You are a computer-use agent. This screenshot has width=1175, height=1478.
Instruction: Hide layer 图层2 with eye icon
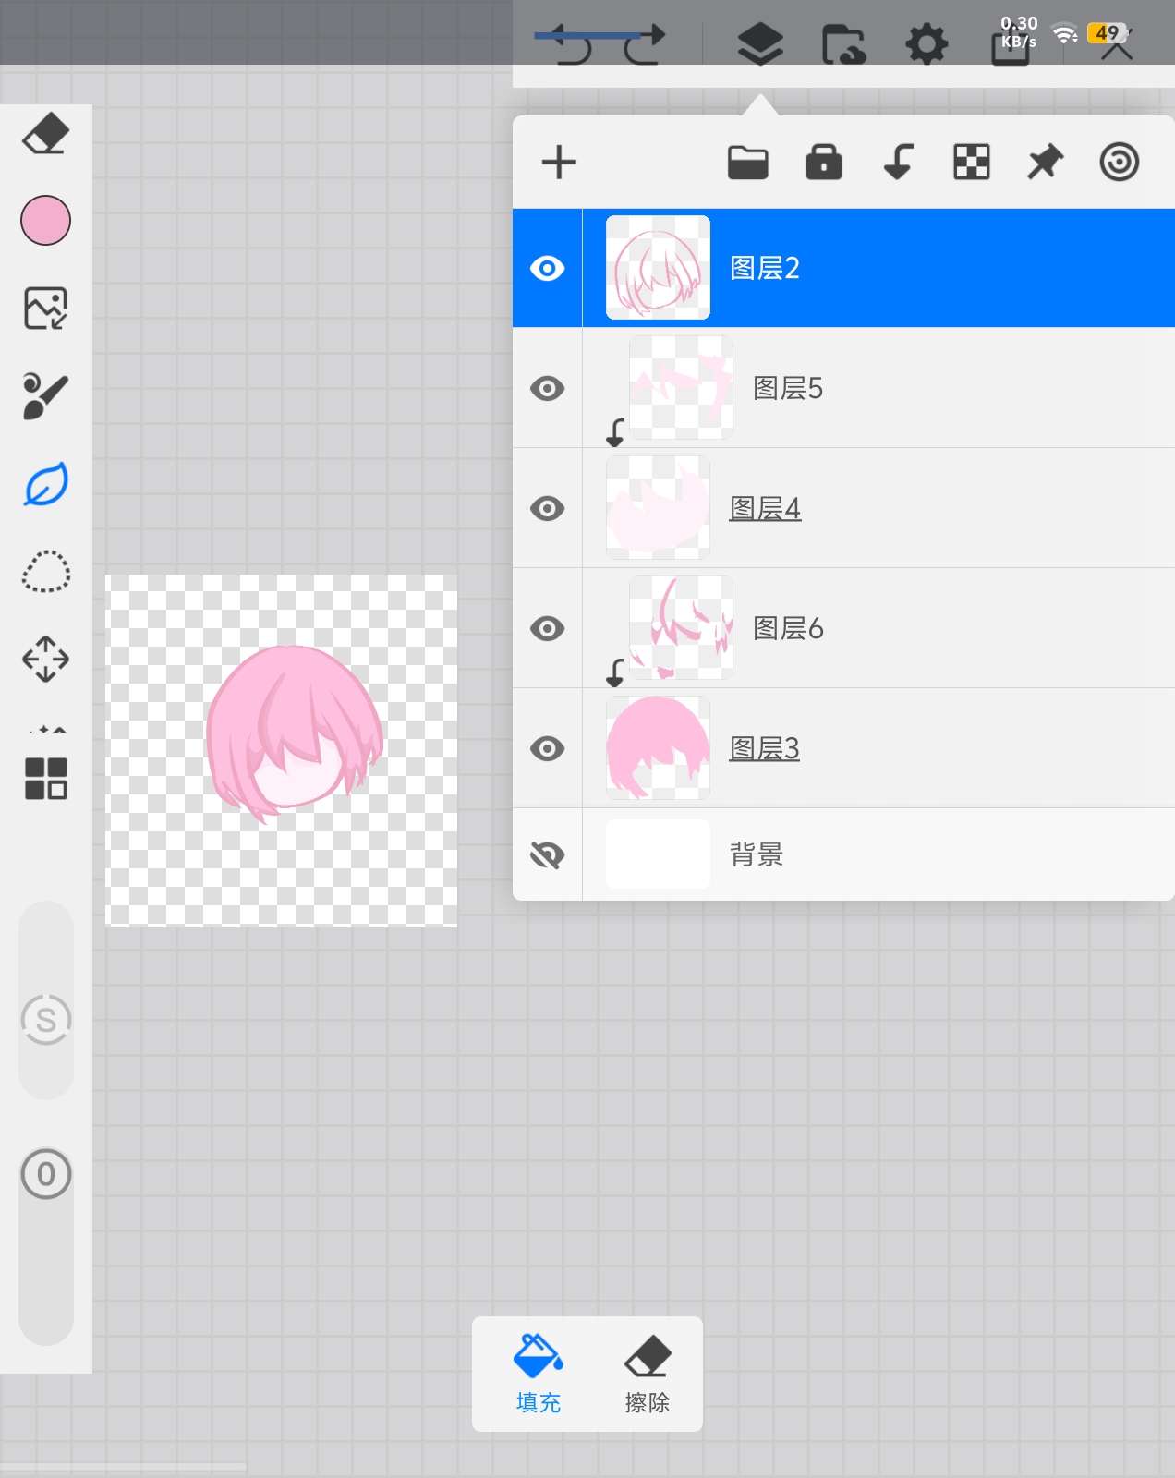click(548, 268)
